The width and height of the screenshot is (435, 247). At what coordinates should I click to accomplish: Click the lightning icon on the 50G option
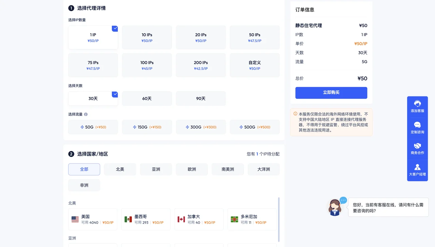(82, 127)
